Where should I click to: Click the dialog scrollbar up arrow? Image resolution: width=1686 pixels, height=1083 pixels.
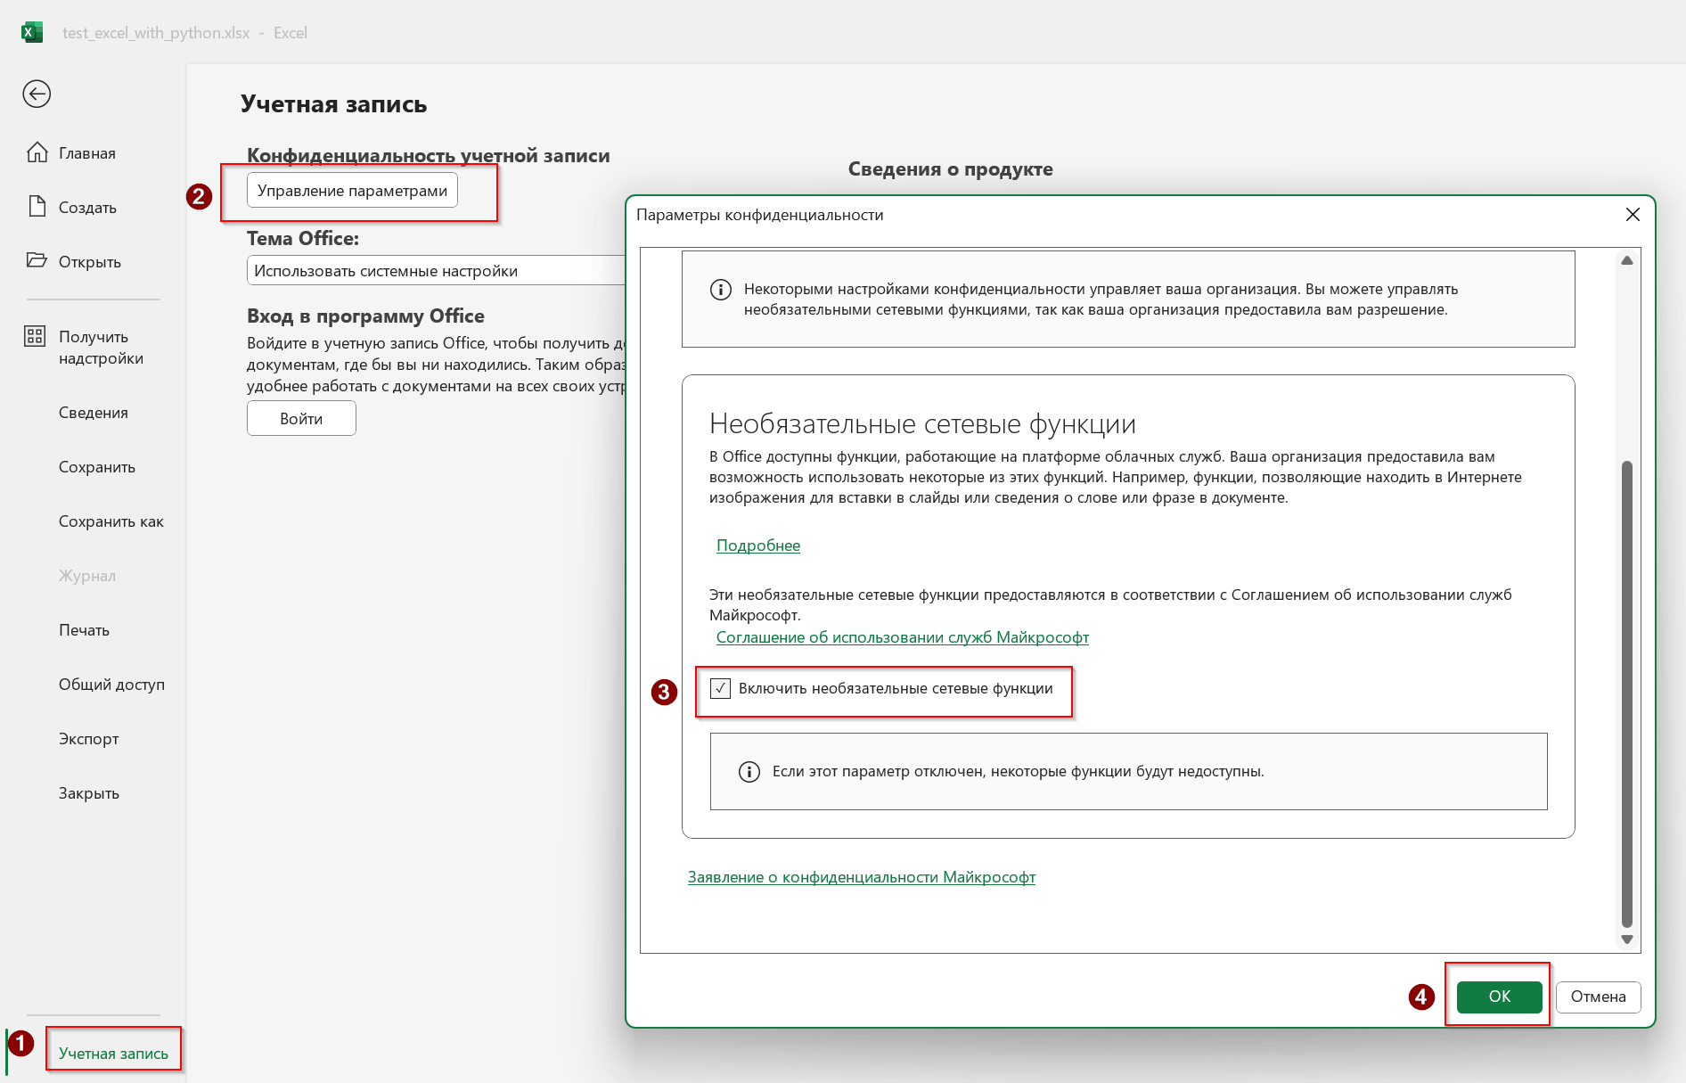coord(1627,260)
